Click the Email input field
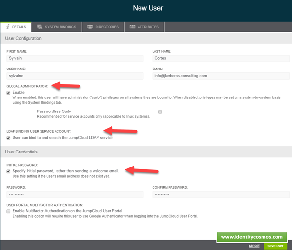 pos(221,76)
